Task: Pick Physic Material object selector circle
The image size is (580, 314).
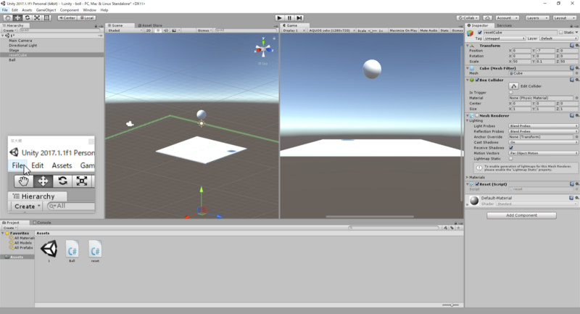Action: coord(576,98)
